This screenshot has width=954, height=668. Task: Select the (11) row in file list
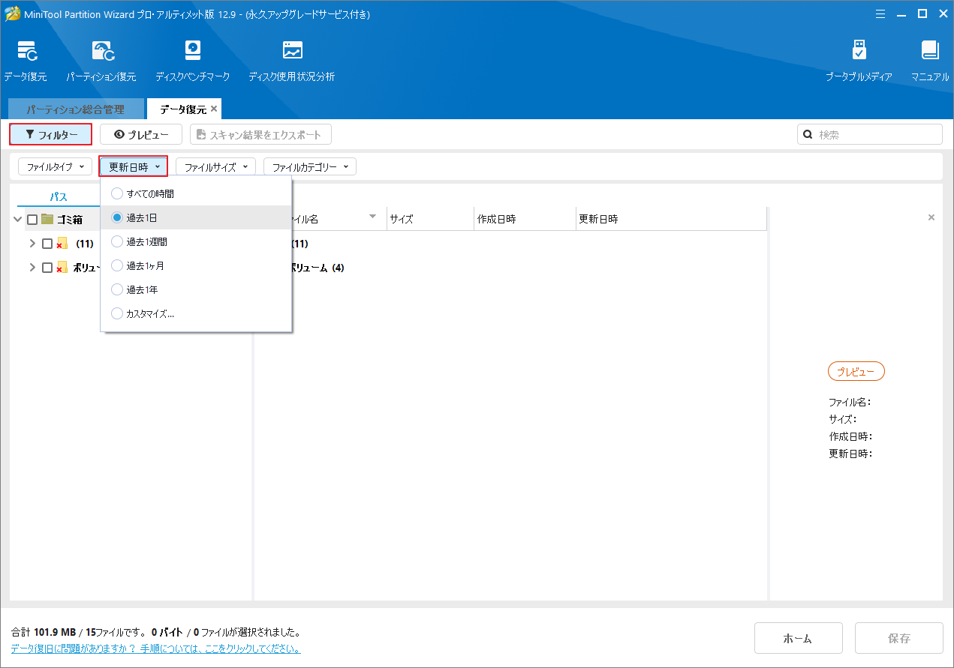(x=510, y=244)
